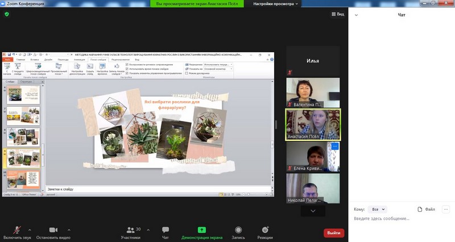Click zoom out minus in PowerPoint status bar
Image resolution: width=455 pixels, height=242 pixels.
coord(244,194)
